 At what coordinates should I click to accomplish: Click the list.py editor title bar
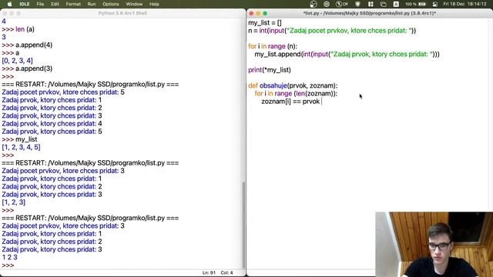(x=370, y=13)
